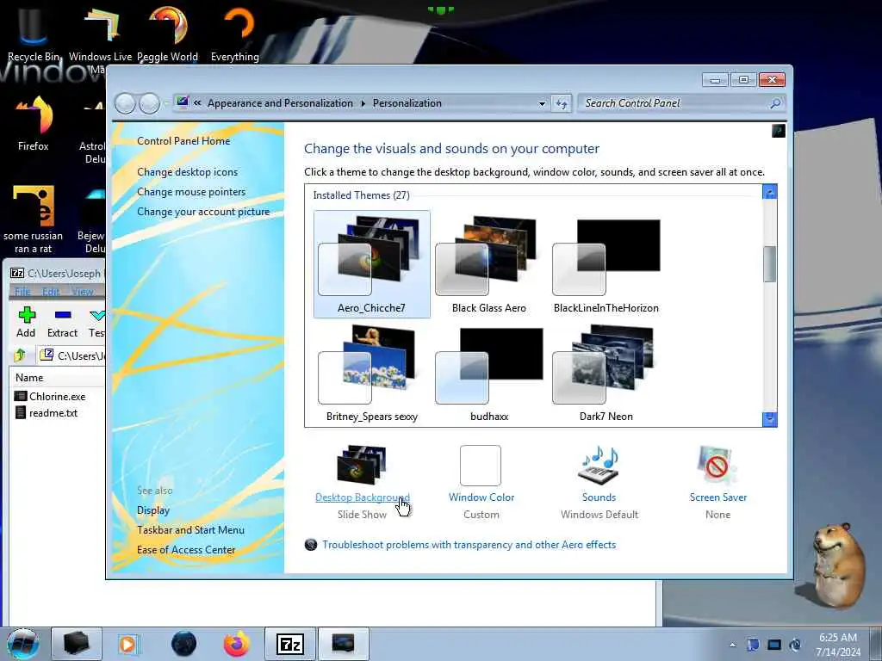Expand the breadcrumb chevron before Appearance
Image resolution: width=882 pixels, height=661 pixels.
[x=197, y=103]
